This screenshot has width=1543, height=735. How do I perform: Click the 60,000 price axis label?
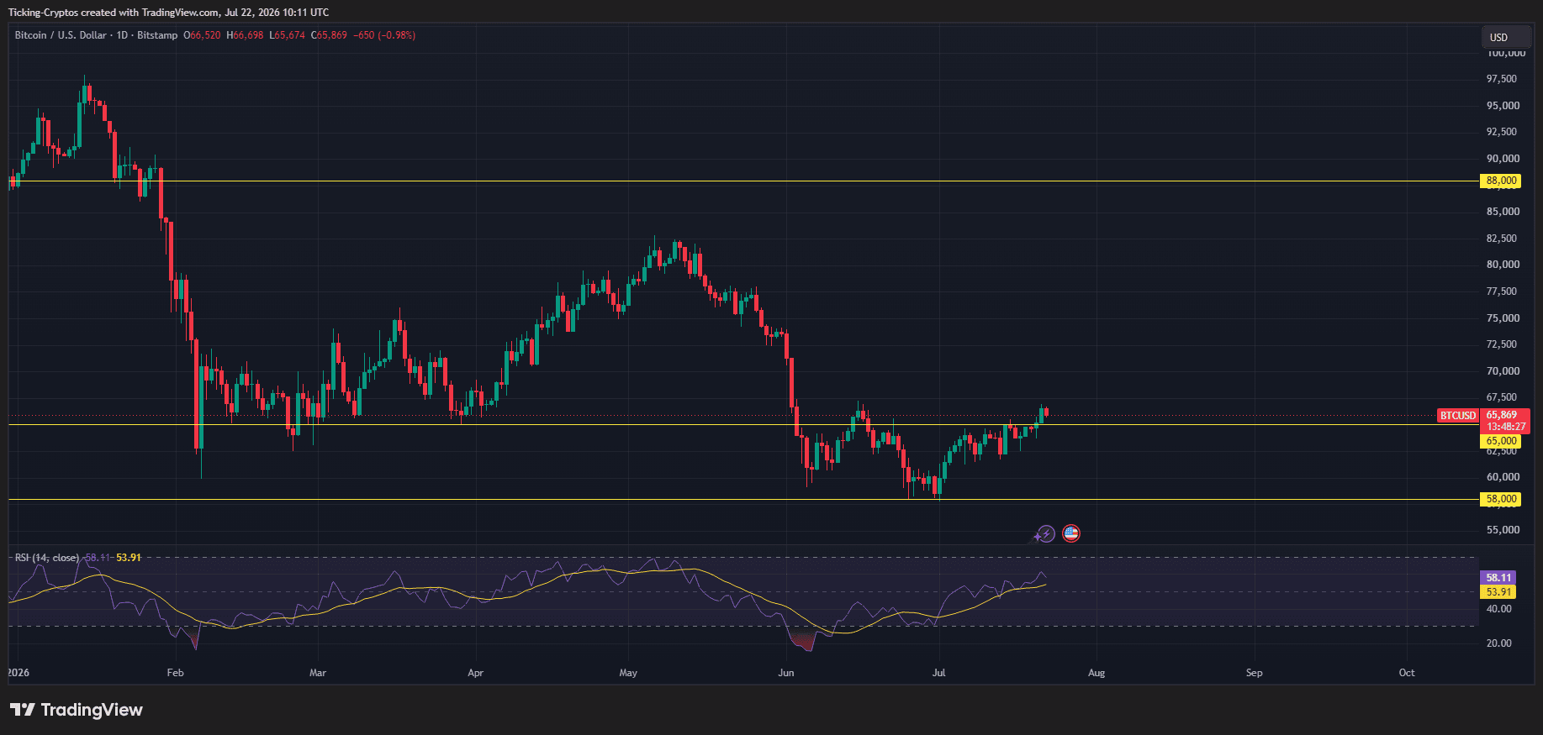(1503, 477)
